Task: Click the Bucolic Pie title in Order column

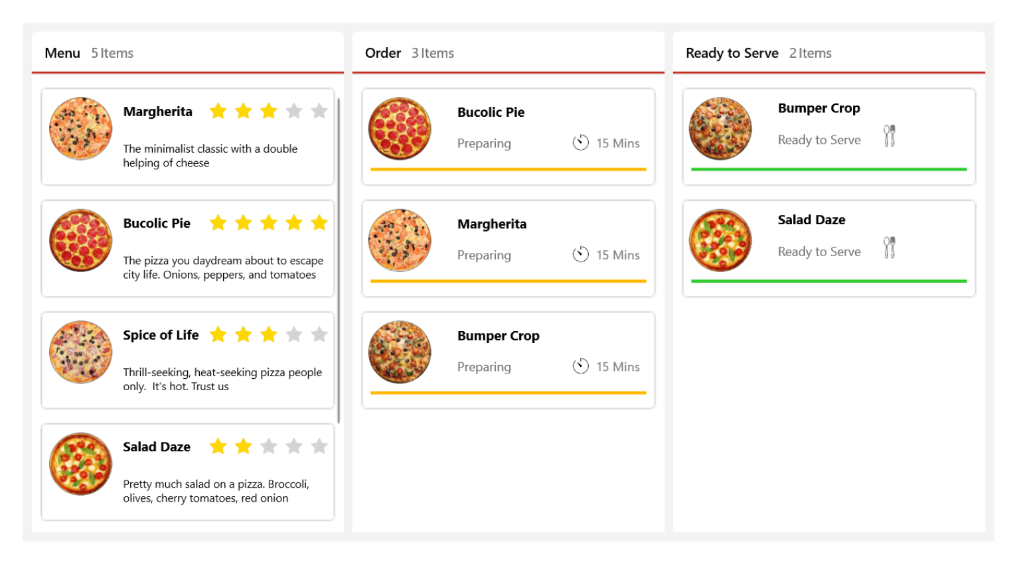Action: click(491, 112)
